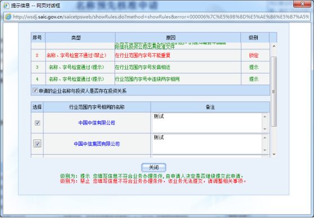The height and width of the screenshot is (218, 314).
Task: Click the IE logo icon beside the URL
Action: click(x=8, y=17)
